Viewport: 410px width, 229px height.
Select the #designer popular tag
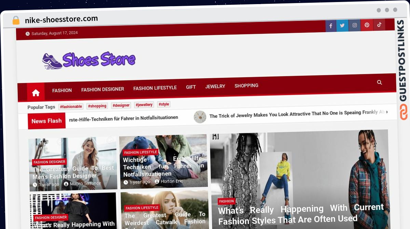click(x=121, y=105)
